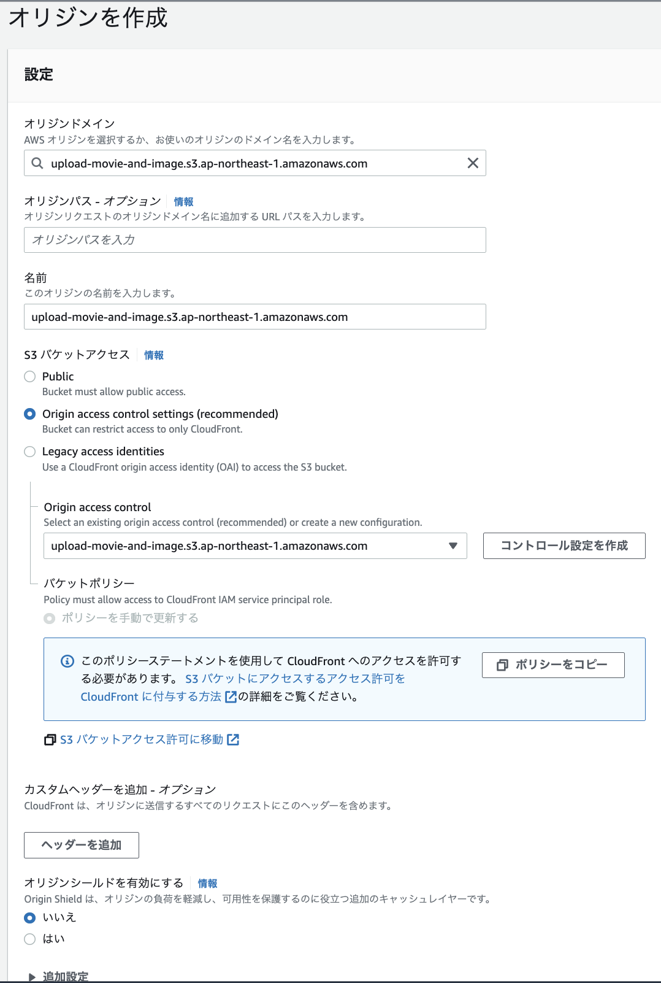The height and width of the screenshot is (983, 661).
Task: Open the Origin access control dropdown arrow
Action: click(454, 545)
